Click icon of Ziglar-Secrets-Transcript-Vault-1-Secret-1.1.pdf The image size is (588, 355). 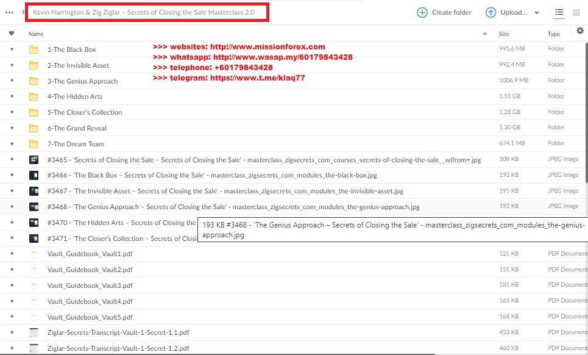(x=34, y=332)
